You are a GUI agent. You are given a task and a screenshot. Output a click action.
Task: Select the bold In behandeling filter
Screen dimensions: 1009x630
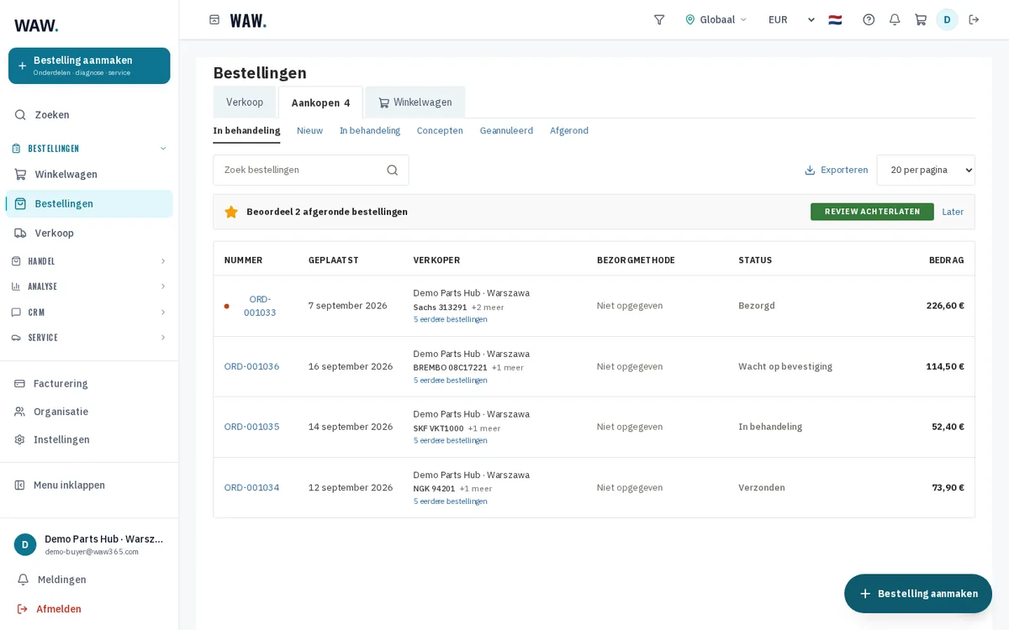pos(246,130)
